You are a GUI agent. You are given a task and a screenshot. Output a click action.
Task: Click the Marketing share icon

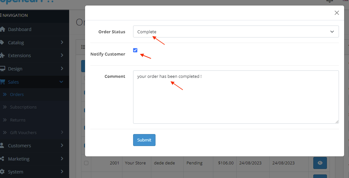pyautogui.click(x=2, y=159)
